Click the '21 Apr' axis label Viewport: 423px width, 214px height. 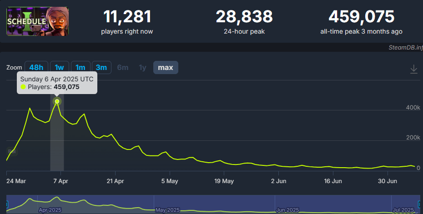point(115,181)
